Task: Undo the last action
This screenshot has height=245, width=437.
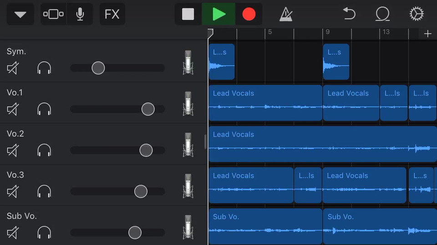Action: pos(349,14)
